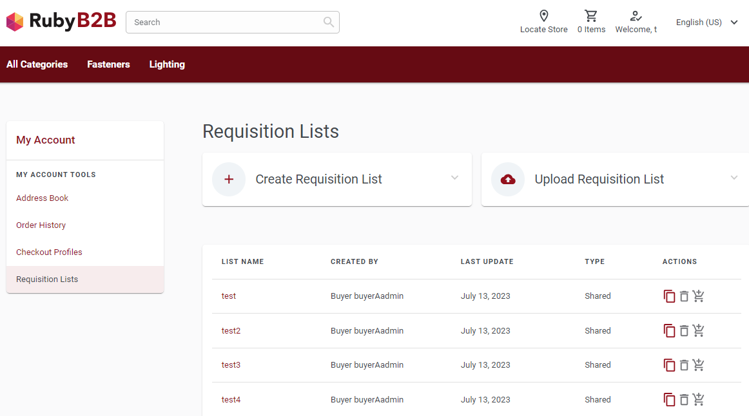The image size is (749, 416).
Task: Select All Categories in the navigation bar
Action: [x=37, y=64]
